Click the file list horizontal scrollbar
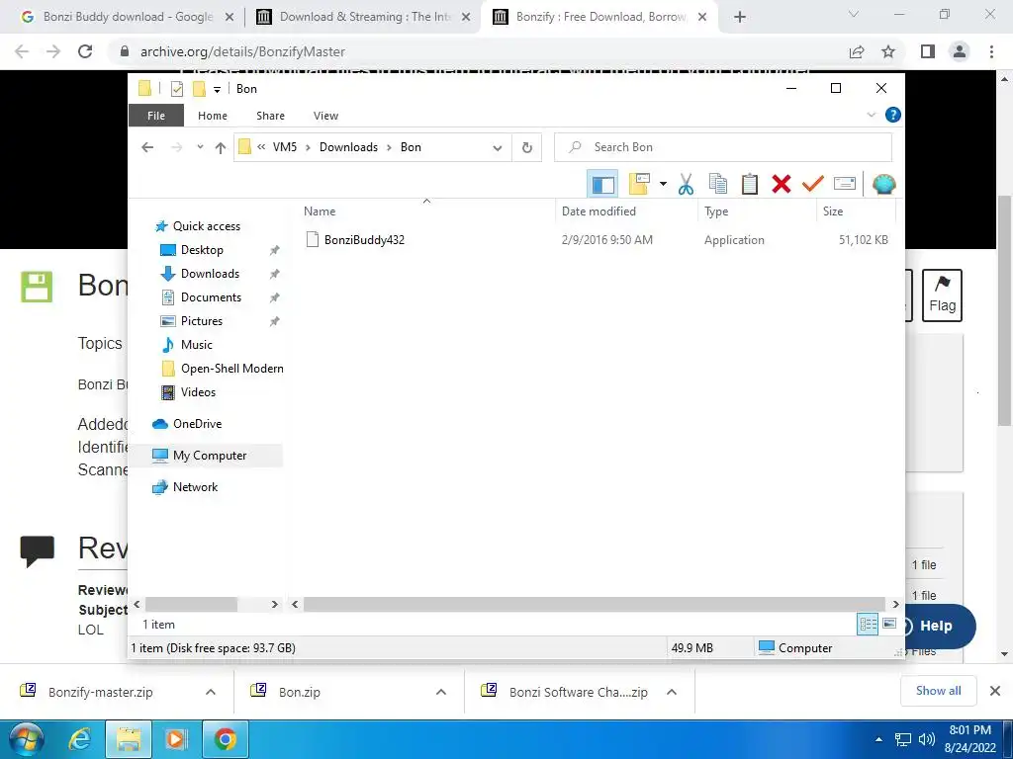 (x=594, y=604)
